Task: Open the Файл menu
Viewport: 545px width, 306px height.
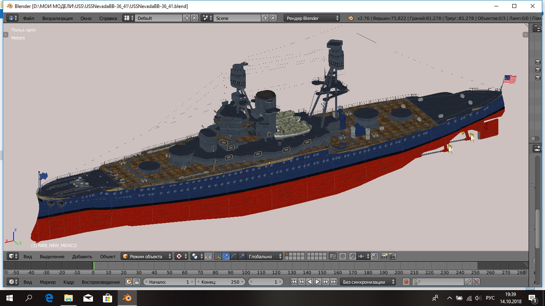Action: (28, 18)
